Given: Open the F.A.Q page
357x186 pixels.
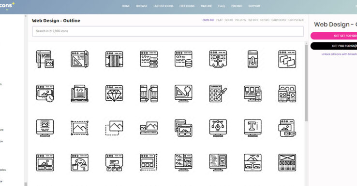Looking at the screenshot, I should click(x=221, y=6).
